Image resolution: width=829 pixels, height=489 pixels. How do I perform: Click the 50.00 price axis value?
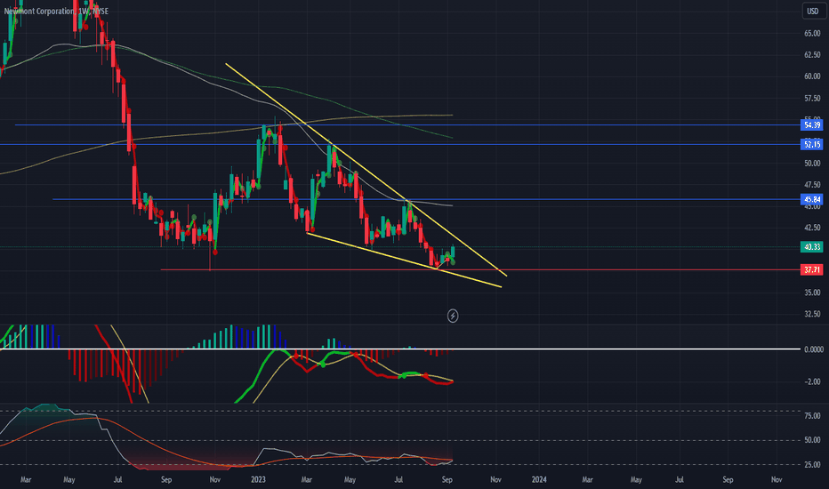click(x=812, y=164)
